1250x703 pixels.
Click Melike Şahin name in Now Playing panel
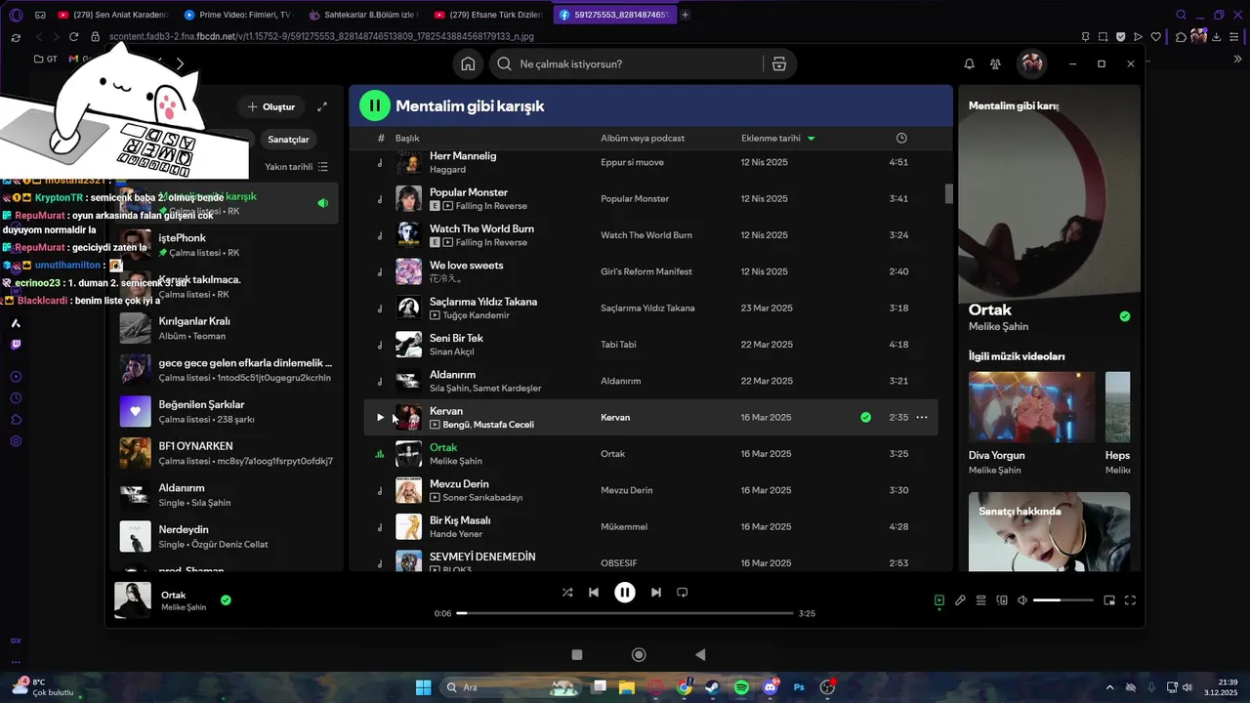[998, 326]
